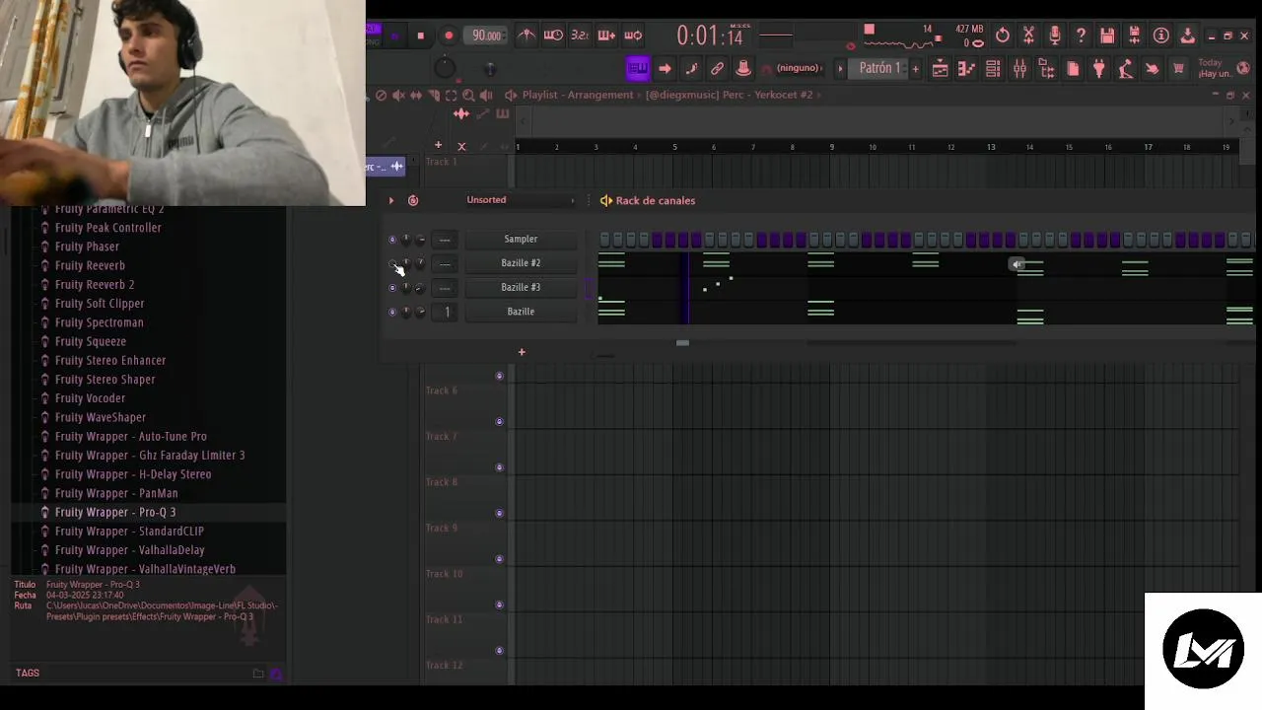1262x710 pixels.
Task: Add new channel with plus button
Action: [x=522, y=352]
